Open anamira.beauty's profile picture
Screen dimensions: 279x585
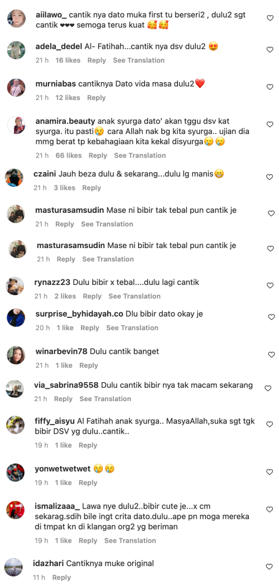click(x=16, y=125)
